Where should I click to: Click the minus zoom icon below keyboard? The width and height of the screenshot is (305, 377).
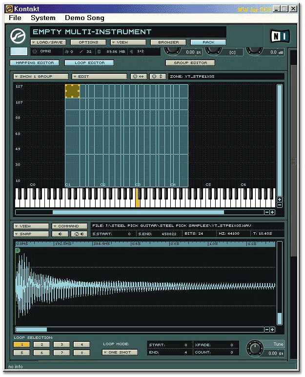click(x=267, y=212)
